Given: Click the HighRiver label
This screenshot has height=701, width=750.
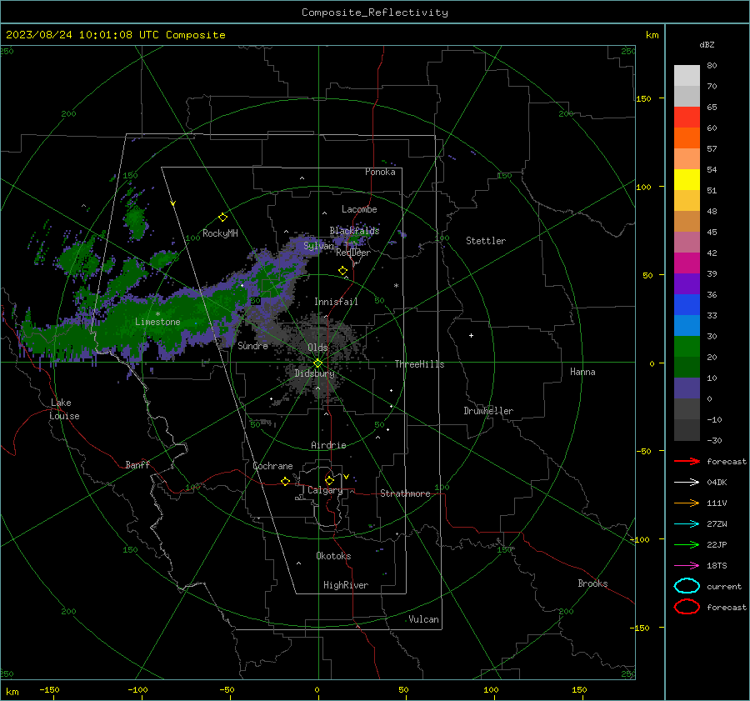Looking at the screenshot, I should [x=346, y=585].
